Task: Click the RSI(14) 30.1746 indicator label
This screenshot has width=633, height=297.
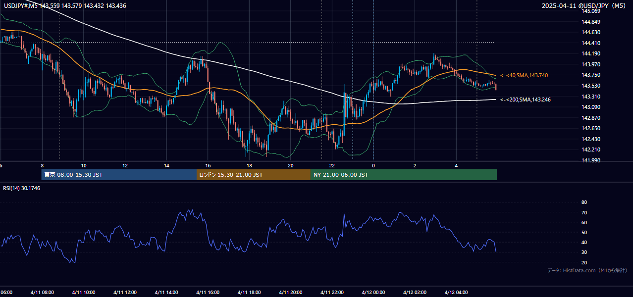Action: click(x=22, y=188)
